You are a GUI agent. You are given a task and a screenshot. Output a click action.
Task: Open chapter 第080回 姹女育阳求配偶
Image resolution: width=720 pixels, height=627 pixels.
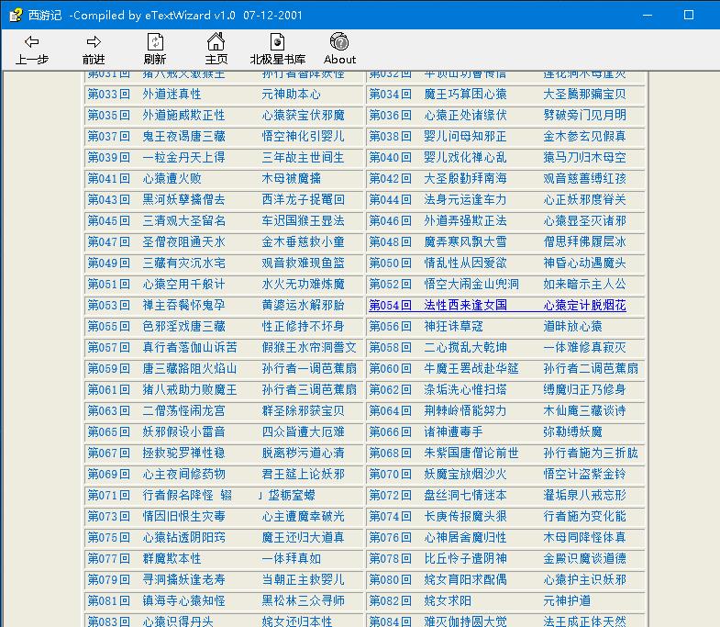497,580
